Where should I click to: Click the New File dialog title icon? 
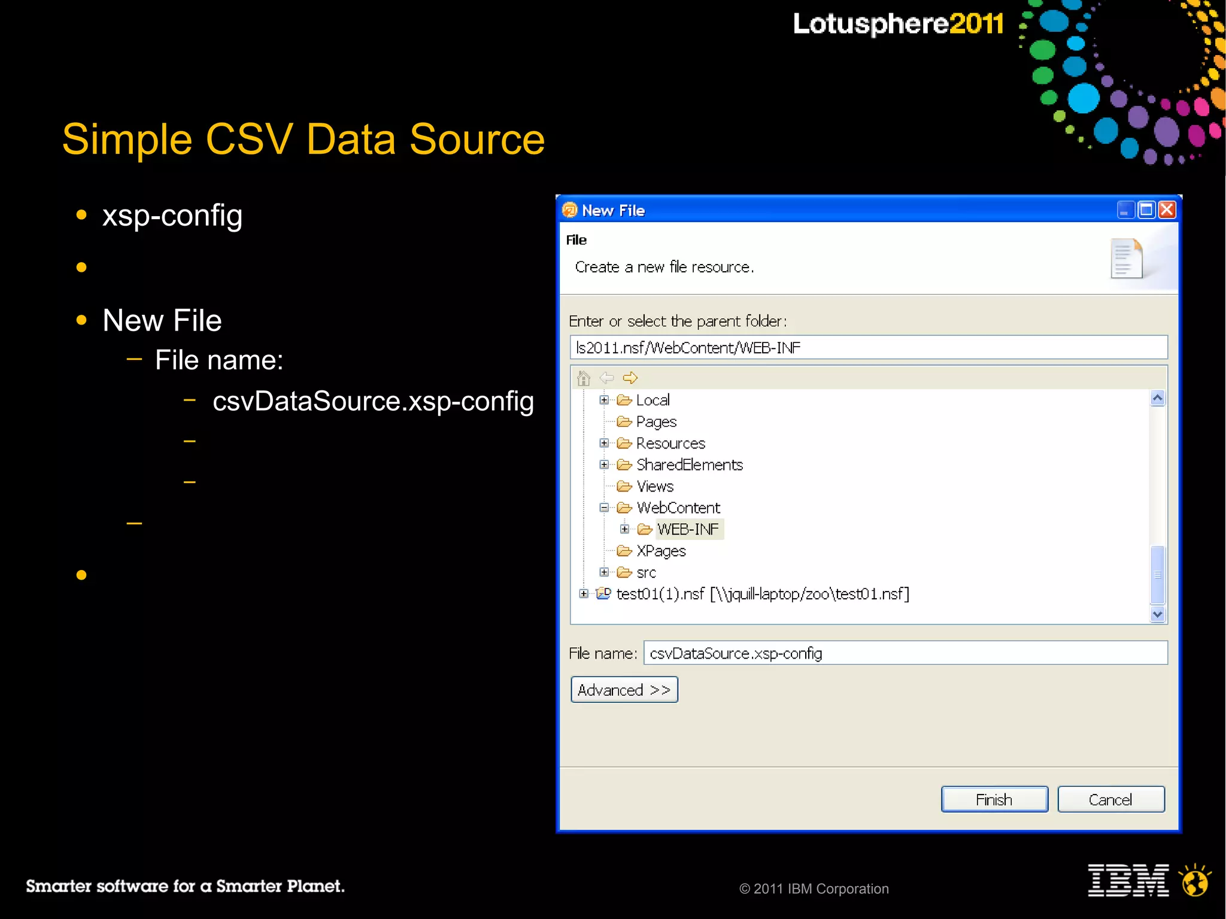click(x=569, y=210)
